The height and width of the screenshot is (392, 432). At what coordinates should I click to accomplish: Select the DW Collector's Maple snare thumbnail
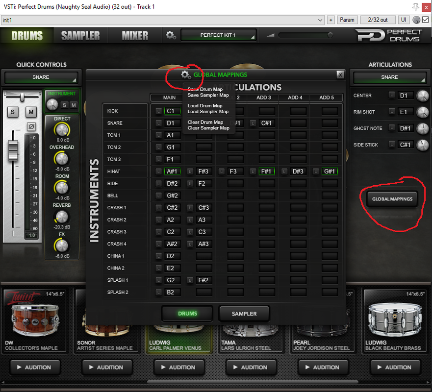pyautogui.click(x=34, y=320)
